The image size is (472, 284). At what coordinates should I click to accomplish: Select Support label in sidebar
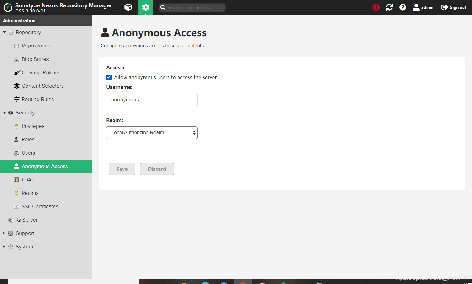click(25, 233)
